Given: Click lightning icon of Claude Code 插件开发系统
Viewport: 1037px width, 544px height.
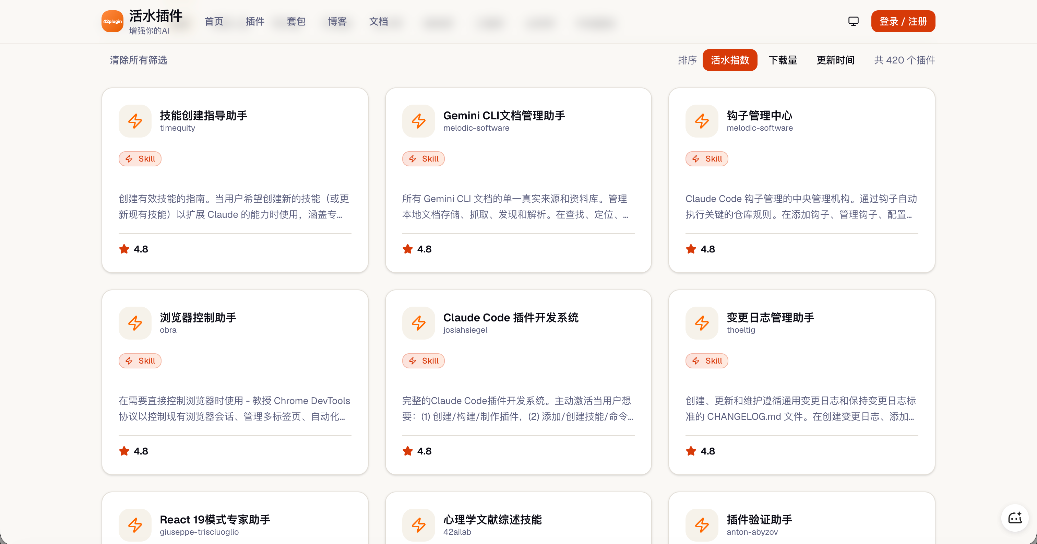Looking at the screenshot, I should (x=418, y=323).
